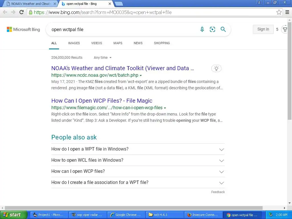This screenshot has width=292, height=219.
Task: Bookmark this page with the star icon
Action: (279, 12)
